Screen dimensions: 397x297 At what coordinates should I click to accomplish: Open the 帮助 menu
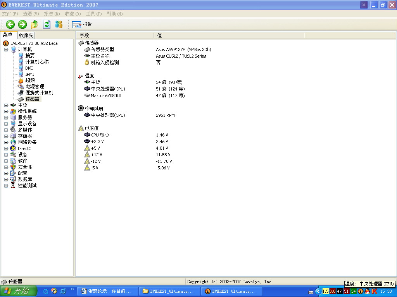[x=115, y=14]
